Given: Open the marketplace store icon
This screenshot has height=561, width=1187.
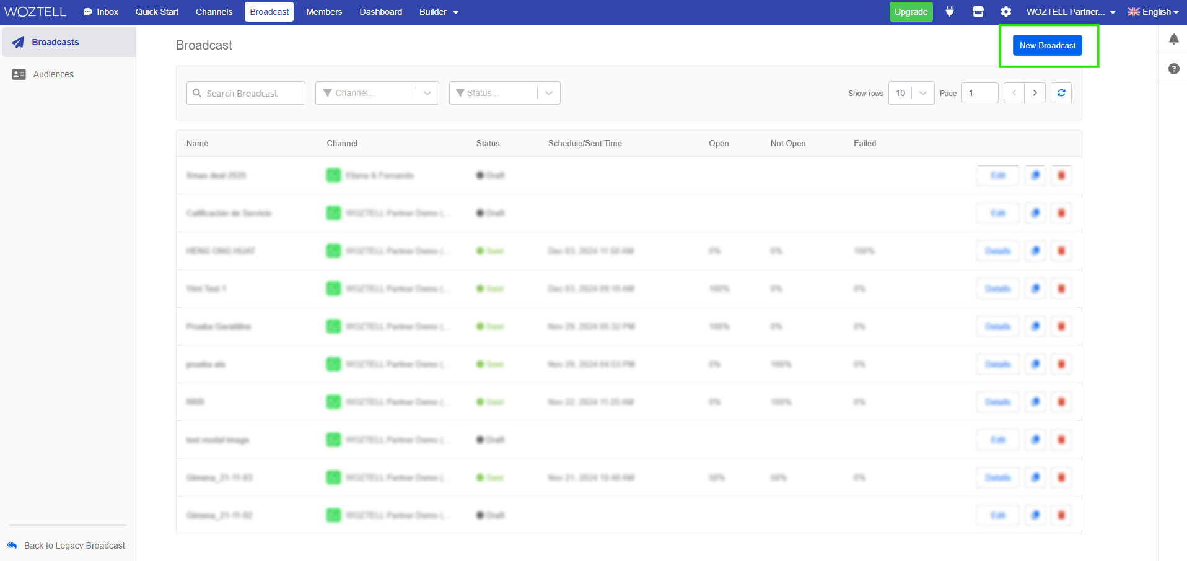Looking at the screenshot, I should 978,12.
